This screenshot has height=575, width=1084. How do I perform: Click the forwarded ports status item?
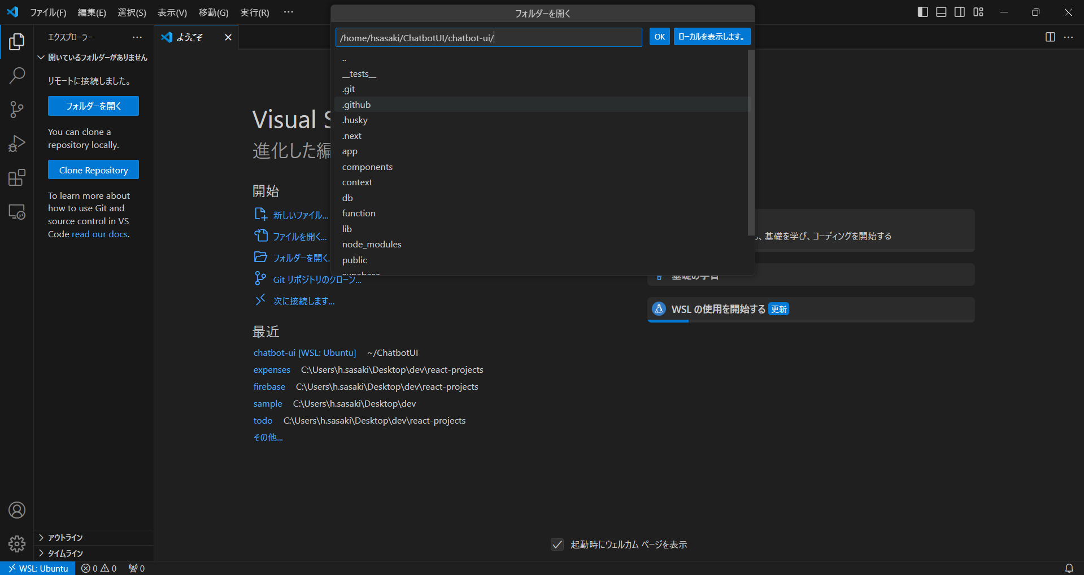tap(137, 568)
